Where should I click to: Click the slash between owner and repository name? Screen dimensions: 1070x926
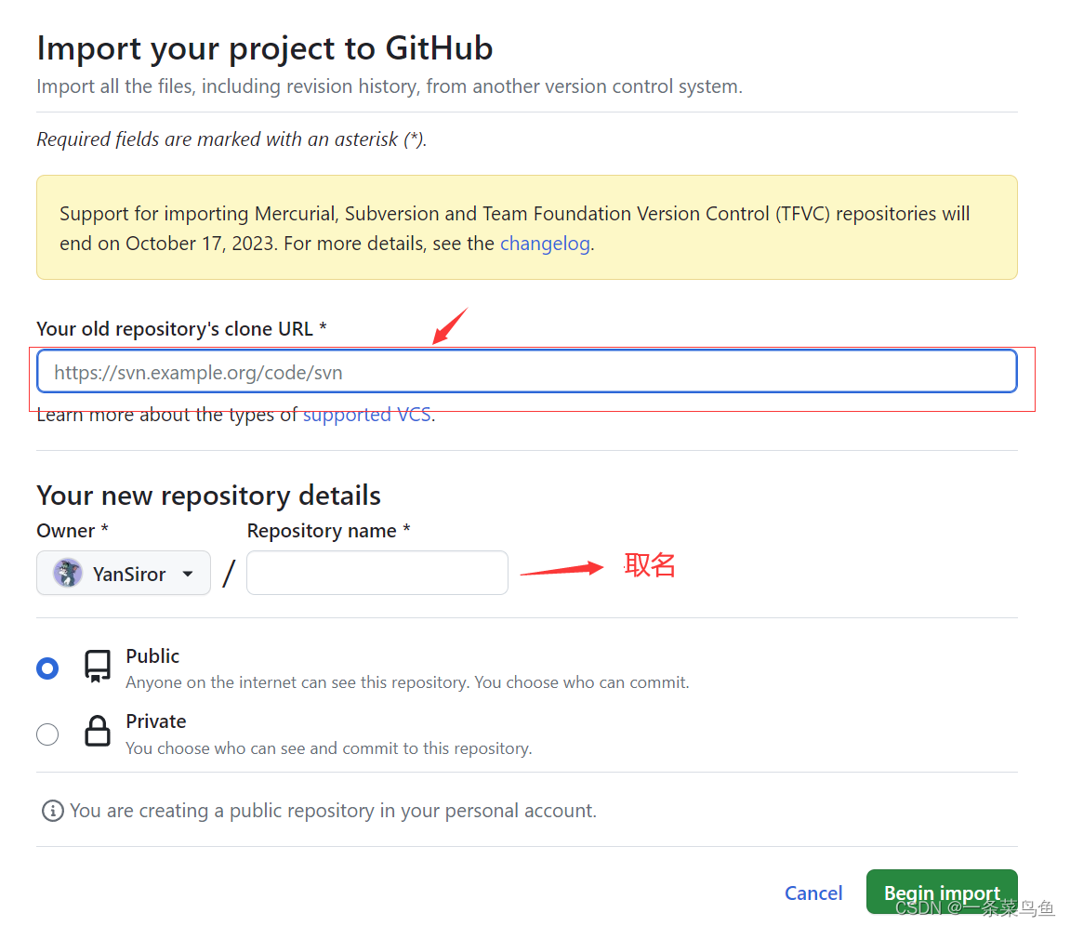tap(229, 573)
